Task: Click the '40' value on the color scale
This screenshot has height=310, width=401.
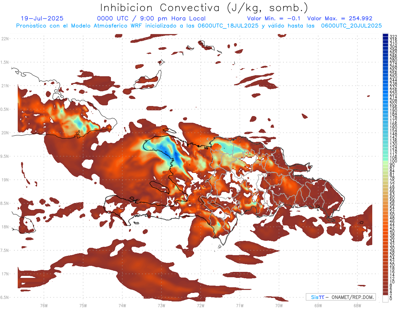Action: coord(392,231)
